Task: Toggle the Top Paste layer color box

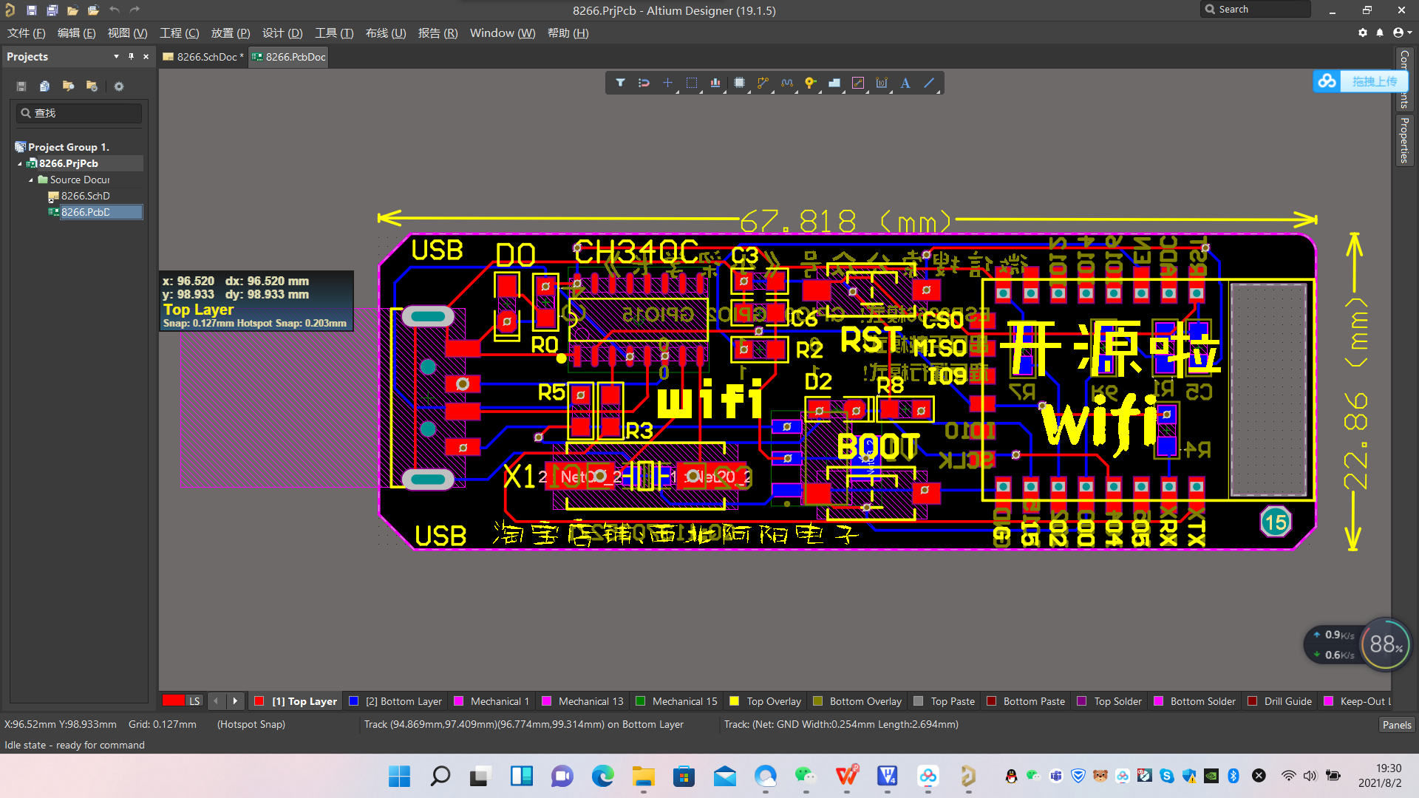Action: (919, 701)
